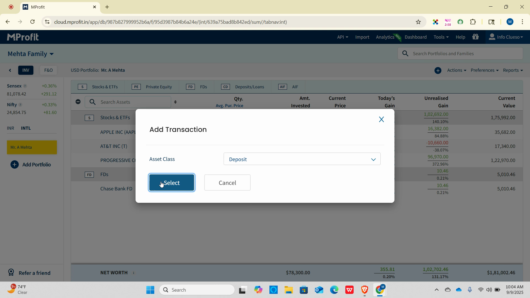Screen dimensions: 530x298
Task: Close the Add Transaction dialog with X
Action: [381, 119]
